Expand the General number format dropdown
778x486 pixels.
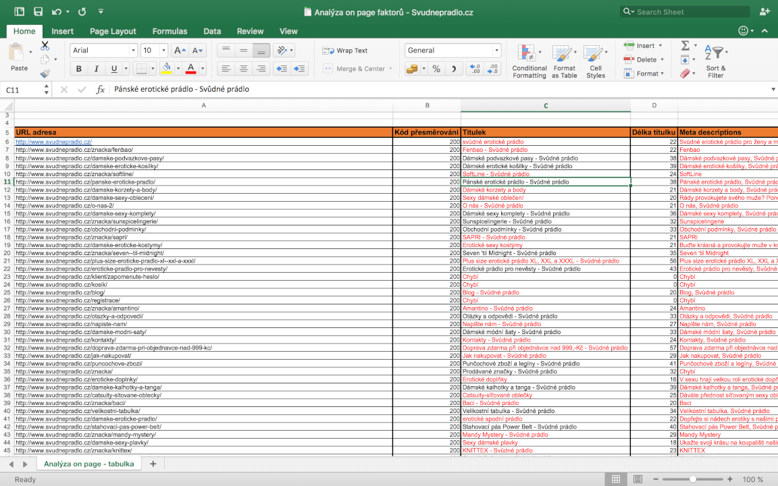[497, 51]
